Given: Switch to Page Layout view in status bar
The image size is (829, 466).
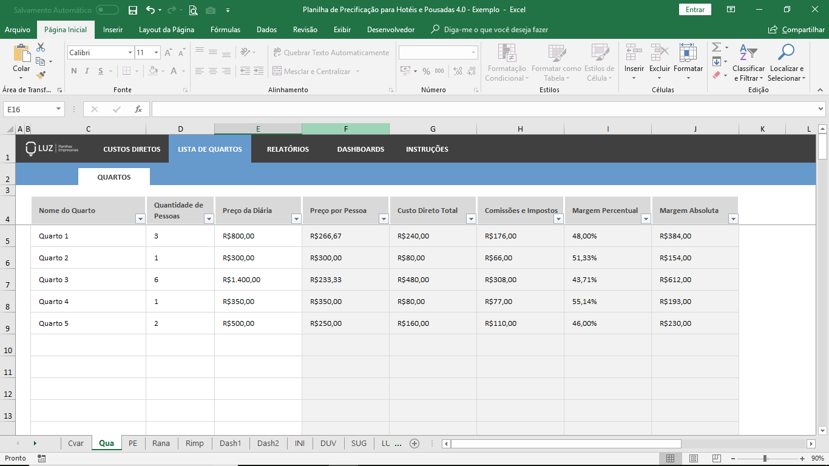Looking at the screenshot, I should (x=693, y=458).
